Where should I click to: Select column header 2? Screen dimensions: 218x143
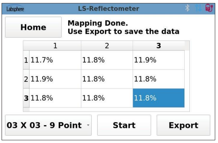click(107, 46)
